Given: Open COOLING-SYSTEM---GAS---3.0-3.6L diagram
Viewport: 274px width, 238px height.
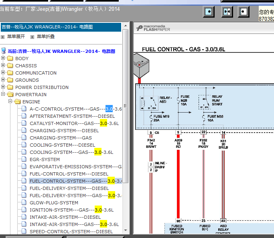Looking at the screenshot, I should click(71, 152).
